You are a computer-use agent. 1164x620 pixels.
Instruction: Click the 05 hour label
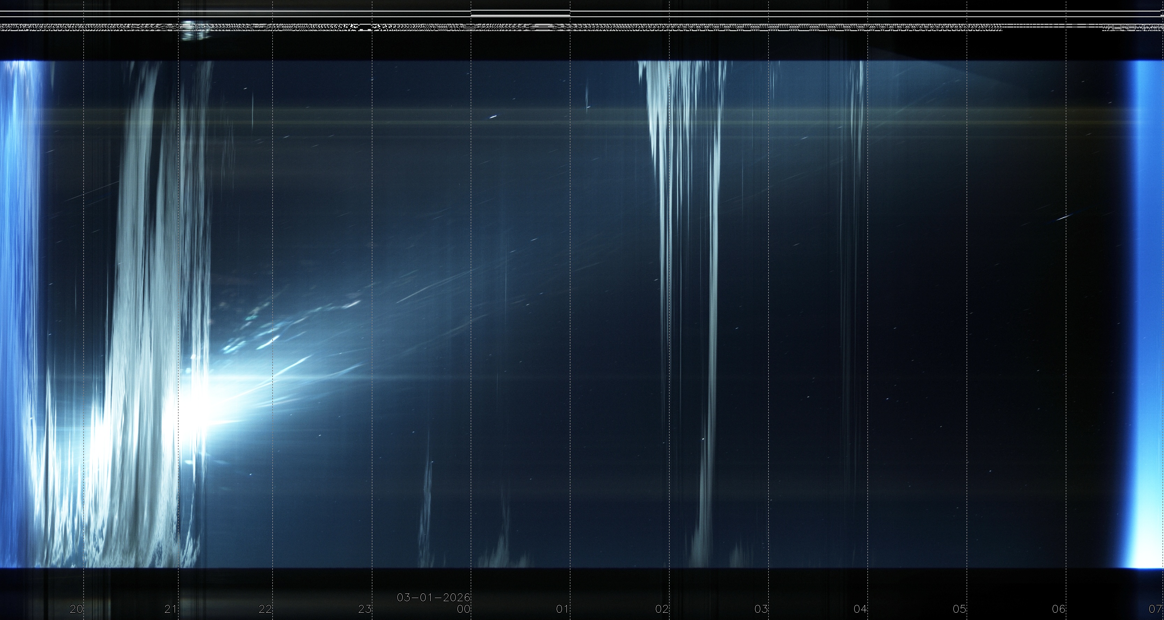click(x=959, y=609)
